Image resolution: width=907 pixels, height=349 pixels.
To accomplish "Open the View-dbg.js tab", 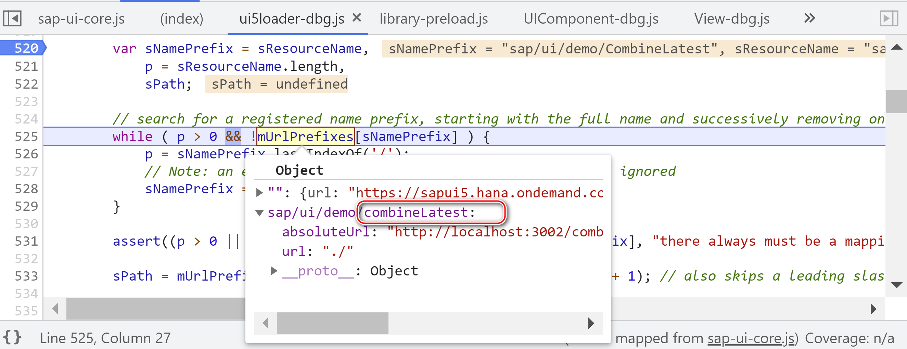I will click(x=732, y=18).
